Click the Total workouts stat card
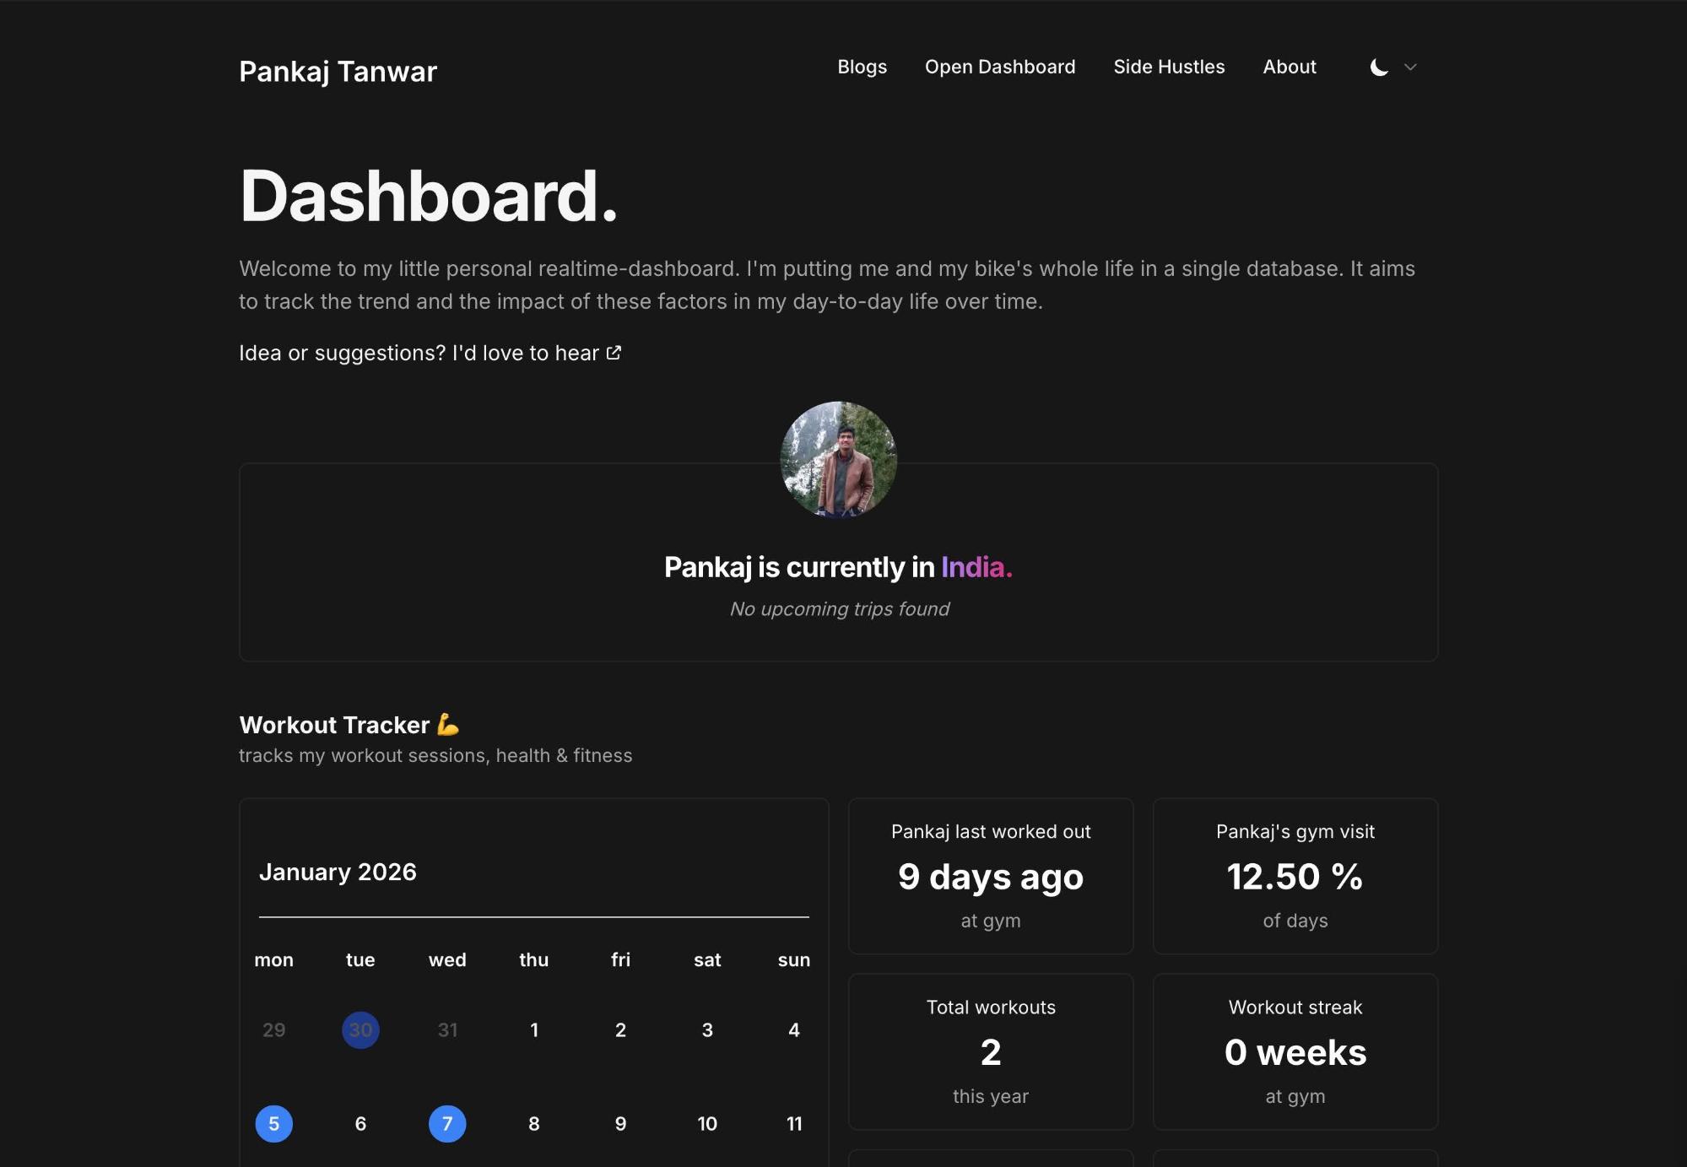This screenshot has width=1687, height=1167. coord(990,1051)
